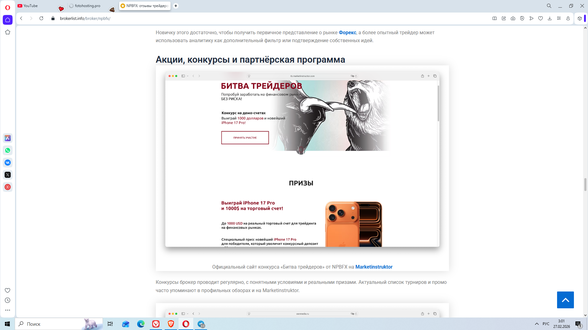588x330 pixels.
Task: Expand sidebar three-dots setup menu
Action: [8, 310]
